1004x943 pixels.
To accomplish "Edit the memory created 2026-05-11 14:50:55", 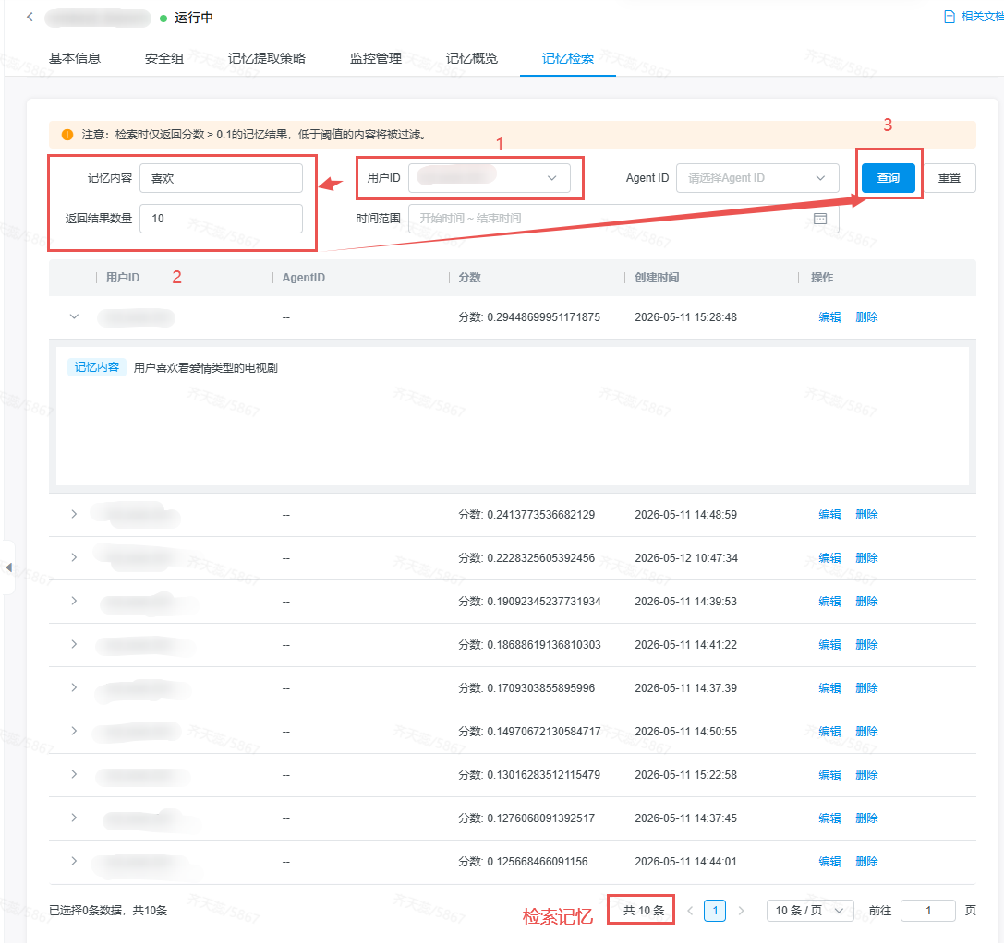I will (829, 732).
